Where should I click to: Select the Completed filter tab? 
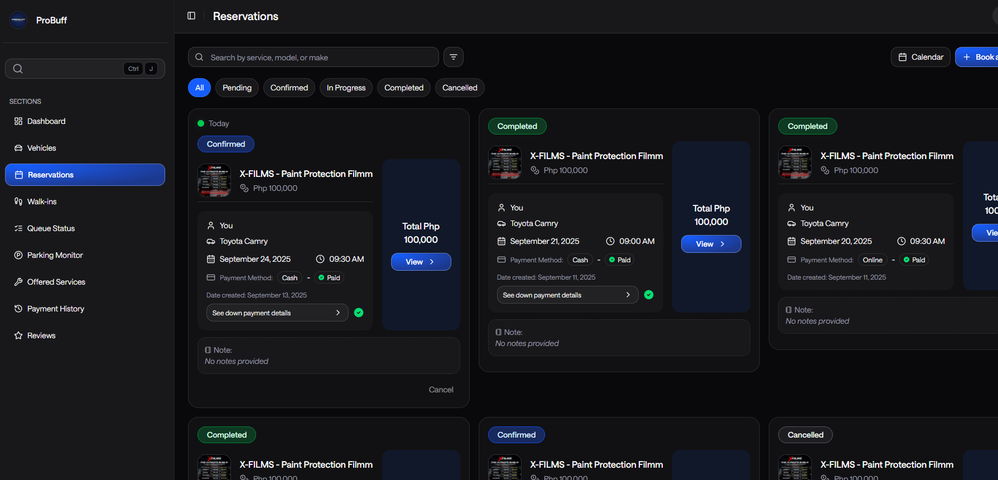click(x=404, y=88)
